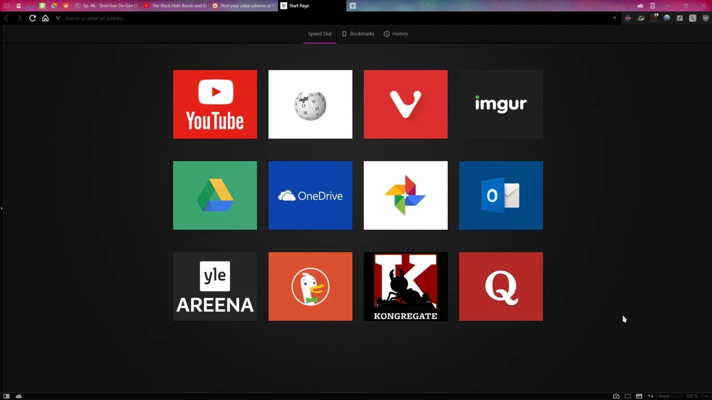Screen dimensions: 712x400
Task: Open the YouTube speed dial
Action: [215, 104]
